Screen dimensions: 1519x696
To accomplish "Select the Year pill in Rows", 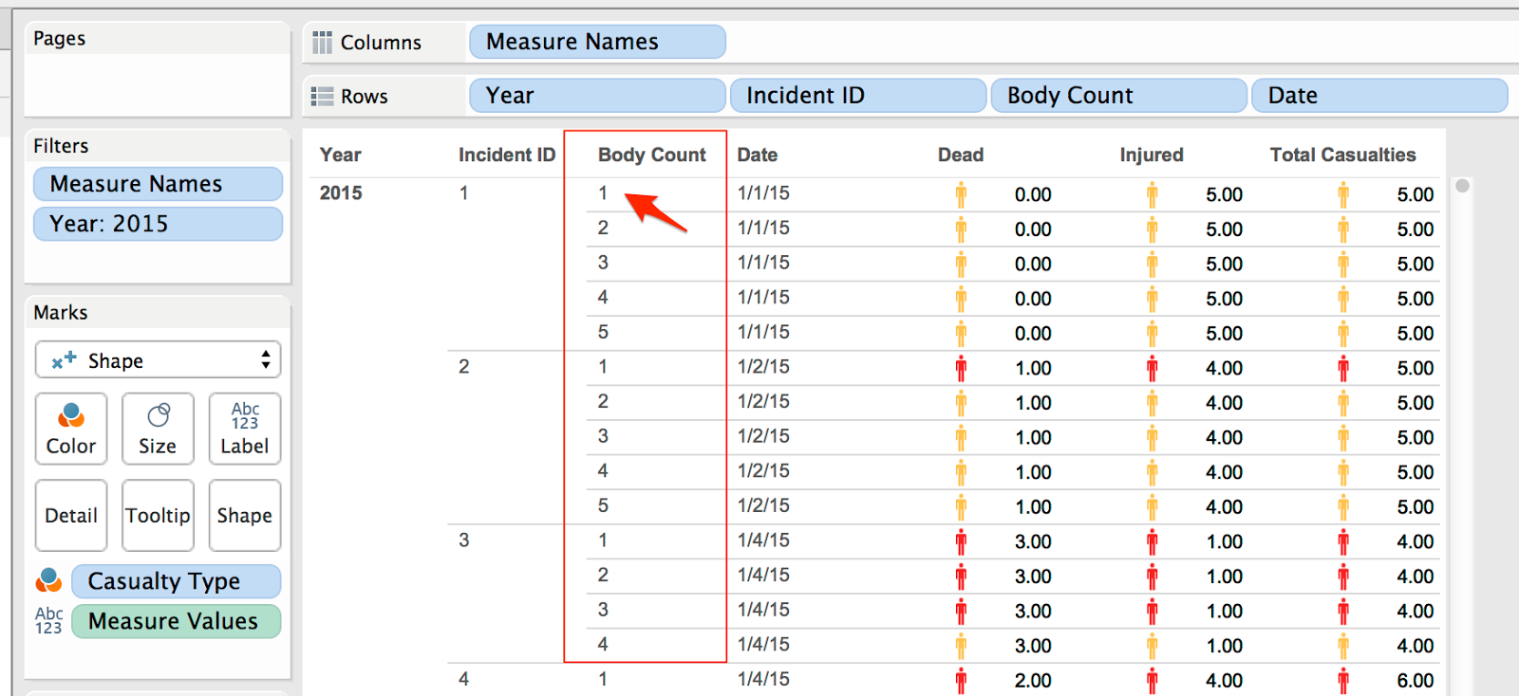I will [597, 96].
